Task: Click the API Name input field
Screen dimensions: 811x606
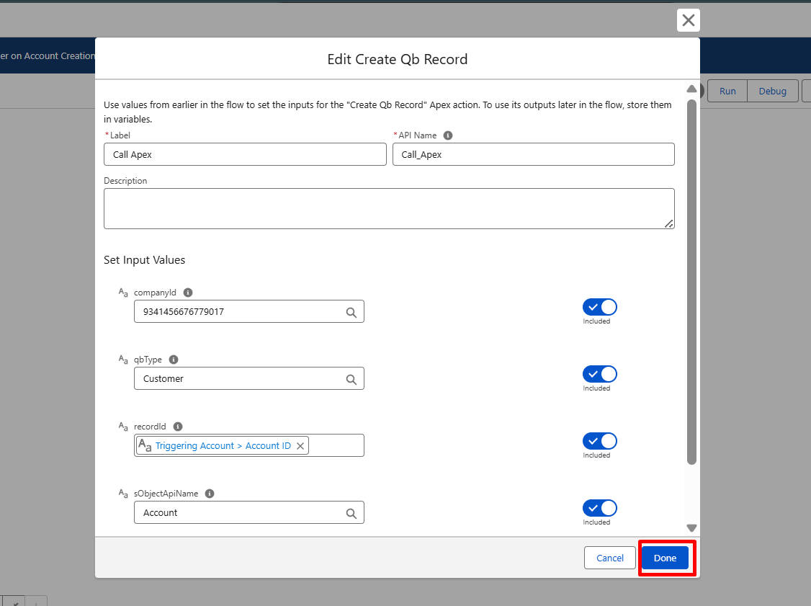Action: (x=533, y=154)
